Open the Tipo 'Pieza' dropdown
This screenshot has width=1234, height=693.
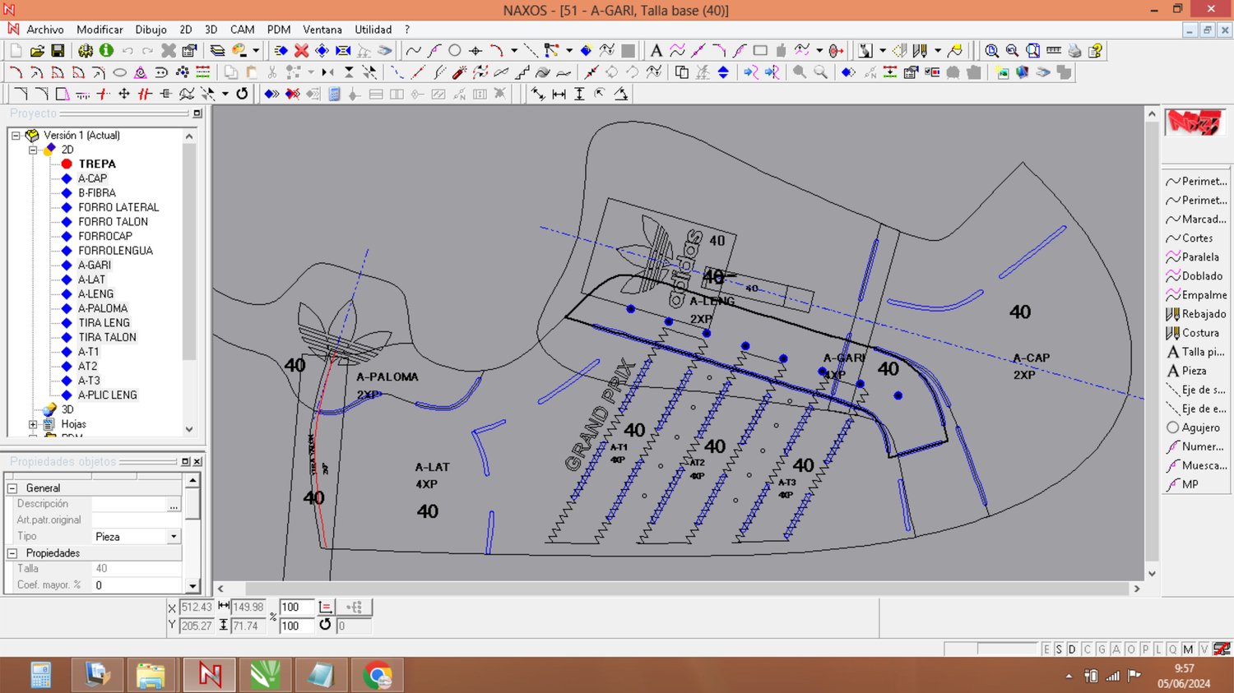pyautogui.click(x=174, y=536)
